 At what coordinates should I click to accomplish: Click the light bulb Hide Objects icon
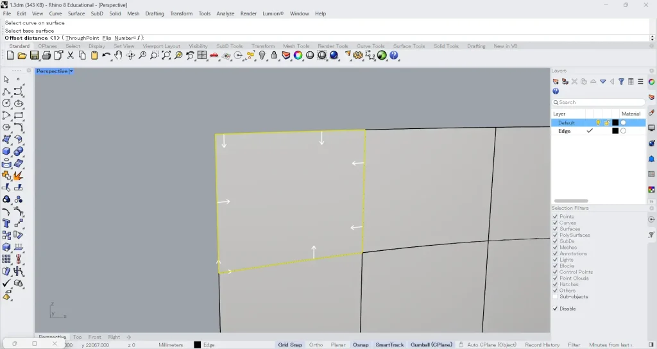tap(262, 55)
